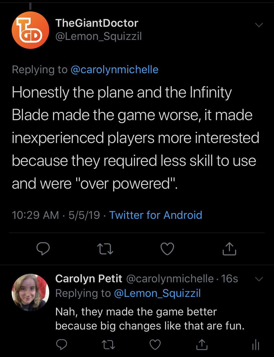Open TheGiantDoctor tweet options chevron
Screen dimensions: 274x357
259,25
